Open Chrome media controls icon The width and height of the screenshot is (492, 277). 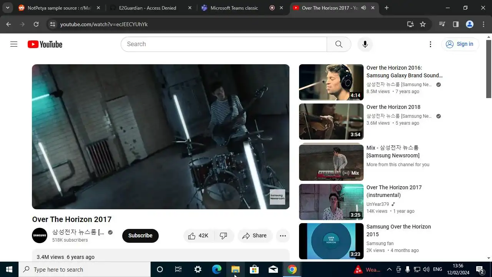click(x=442, y=24)
